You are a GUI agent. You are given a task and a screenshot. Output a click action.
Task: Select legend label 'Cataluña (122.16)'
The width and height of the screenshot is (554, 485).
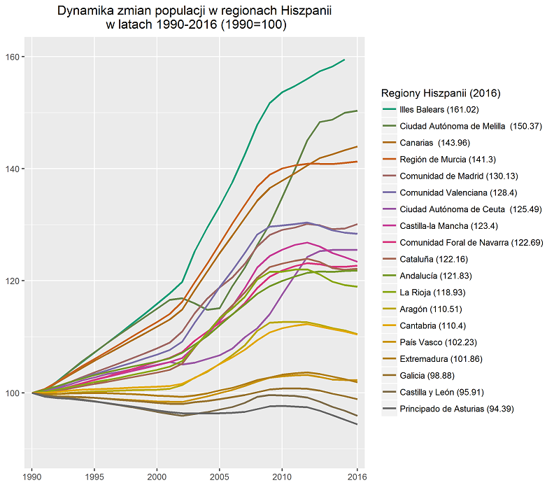tap(434, 259)
